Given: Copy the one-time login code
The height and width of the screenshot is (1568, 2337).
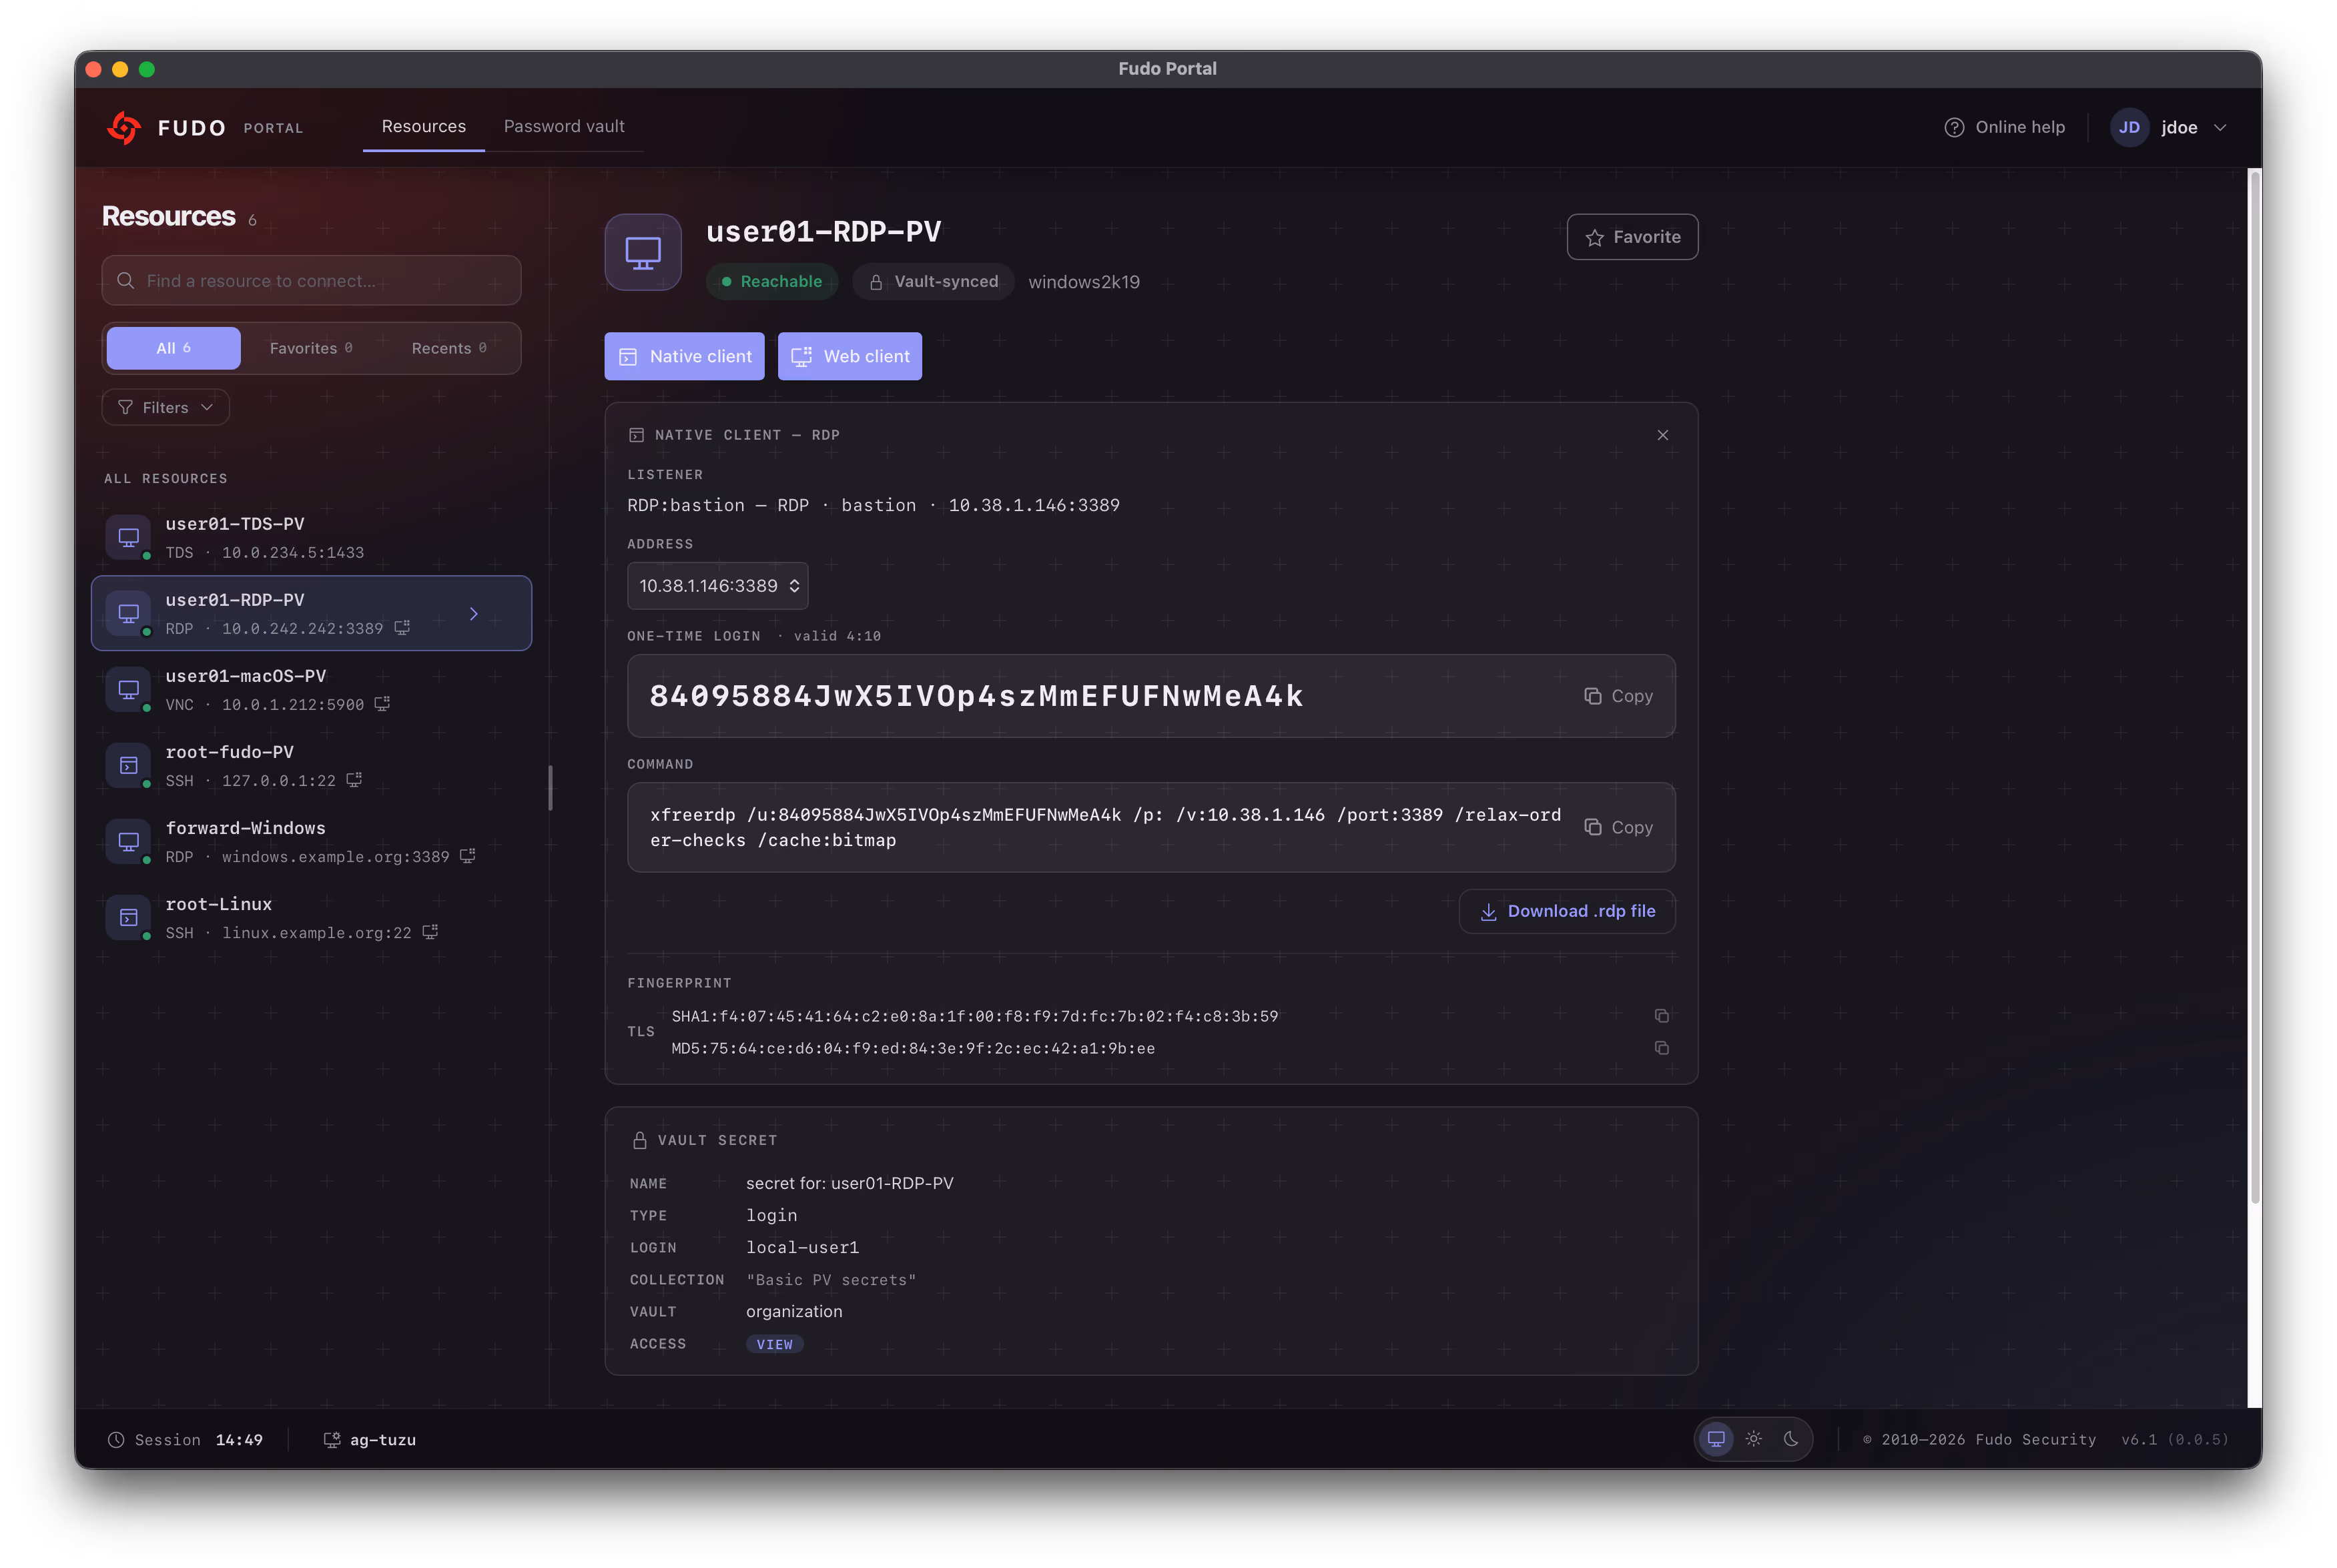Looking at the screenshot, I should pyautogui.click(x=1618, y=696).
